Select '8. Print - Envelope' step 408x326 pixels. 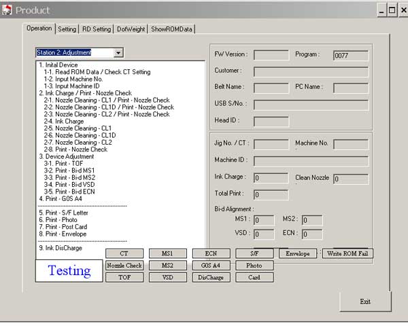click(63, 234)
